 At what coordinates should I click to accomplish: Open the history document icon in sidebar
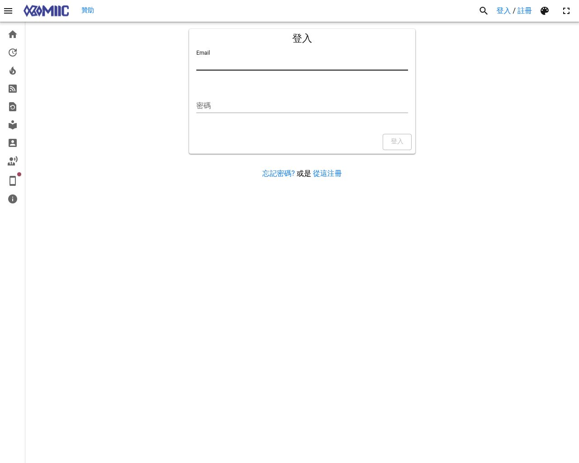pyautogui.click(x=13, y=107)
